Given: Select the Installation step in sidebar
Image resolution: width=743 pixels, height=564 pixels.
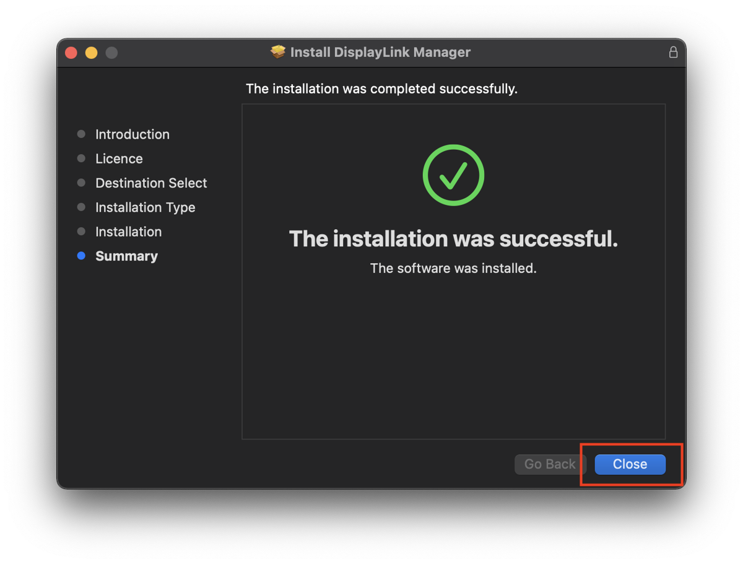Looking at the screenshot, I should click(x=128, y=232).
